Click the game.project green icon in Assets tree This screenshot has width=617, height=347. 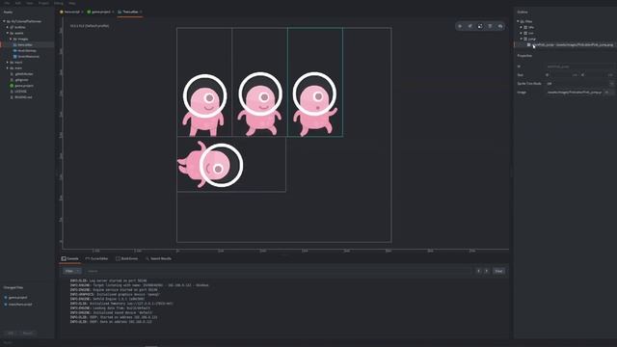click(x=12, y=86)
